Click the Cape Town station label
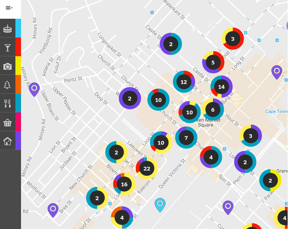Viewport: 288px width, 229px height. click(x=276, y=111)
